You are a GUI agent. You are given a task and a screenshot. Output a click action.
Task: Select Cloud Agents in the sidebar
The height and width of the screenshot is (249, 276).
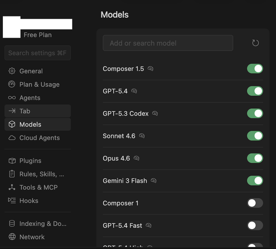(x=39, y=138)
